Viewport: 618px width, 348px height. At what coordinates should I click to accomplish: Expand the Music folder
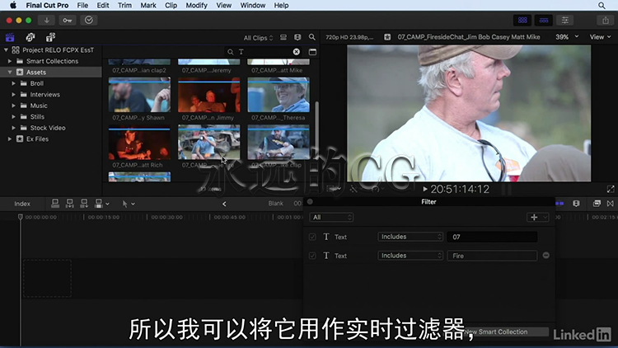(x=13, y=106)
